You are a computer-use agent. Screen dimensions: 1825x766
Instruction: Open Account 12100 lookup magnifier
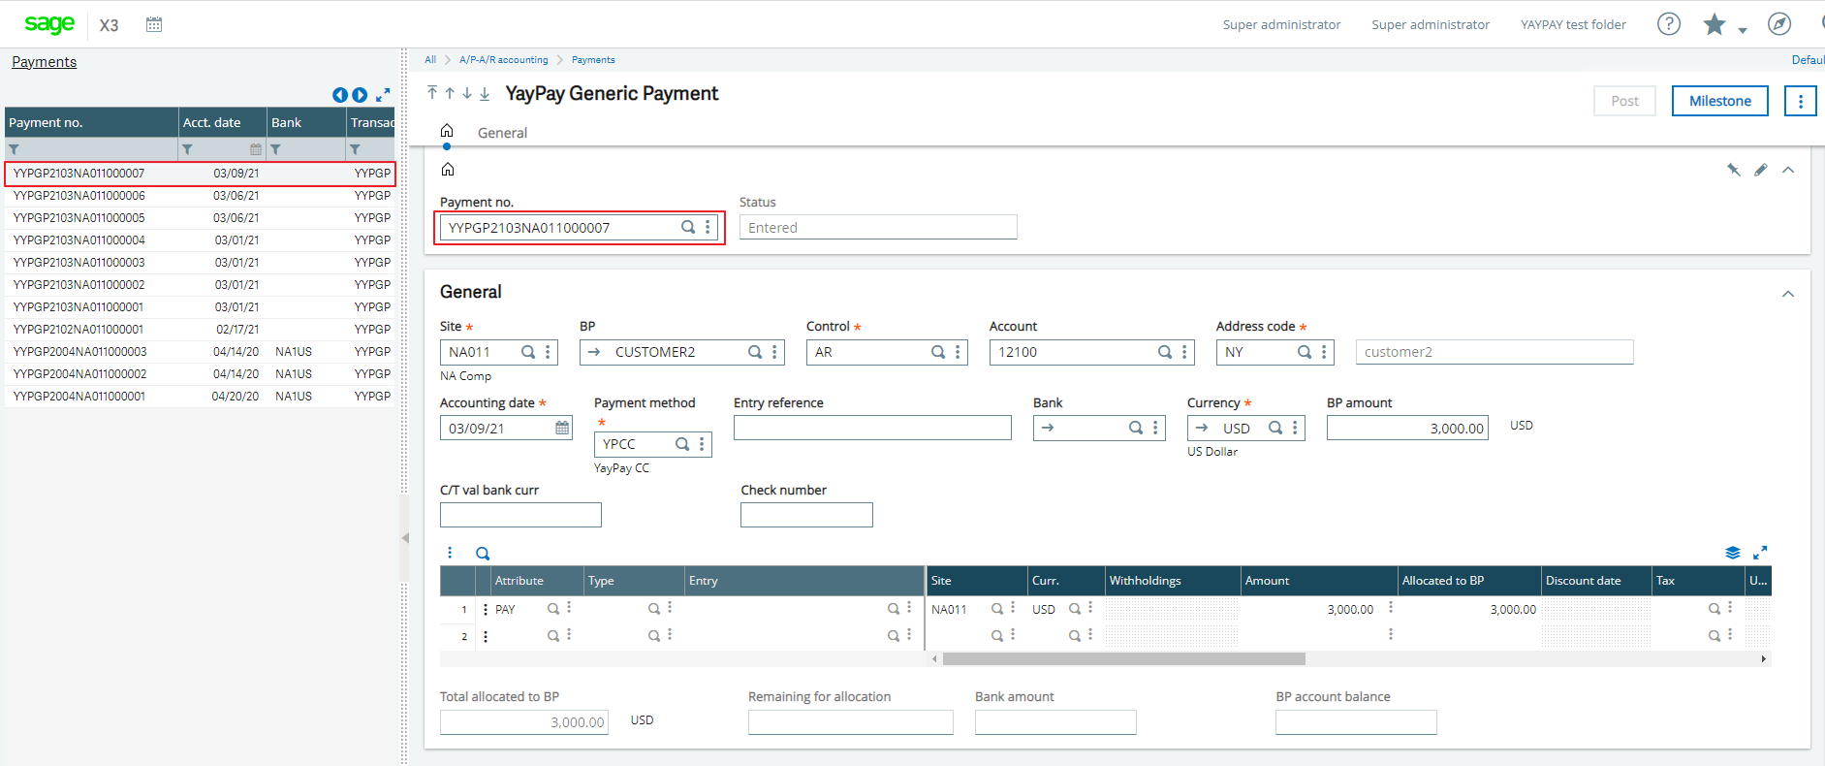(x=1165, y=352)
